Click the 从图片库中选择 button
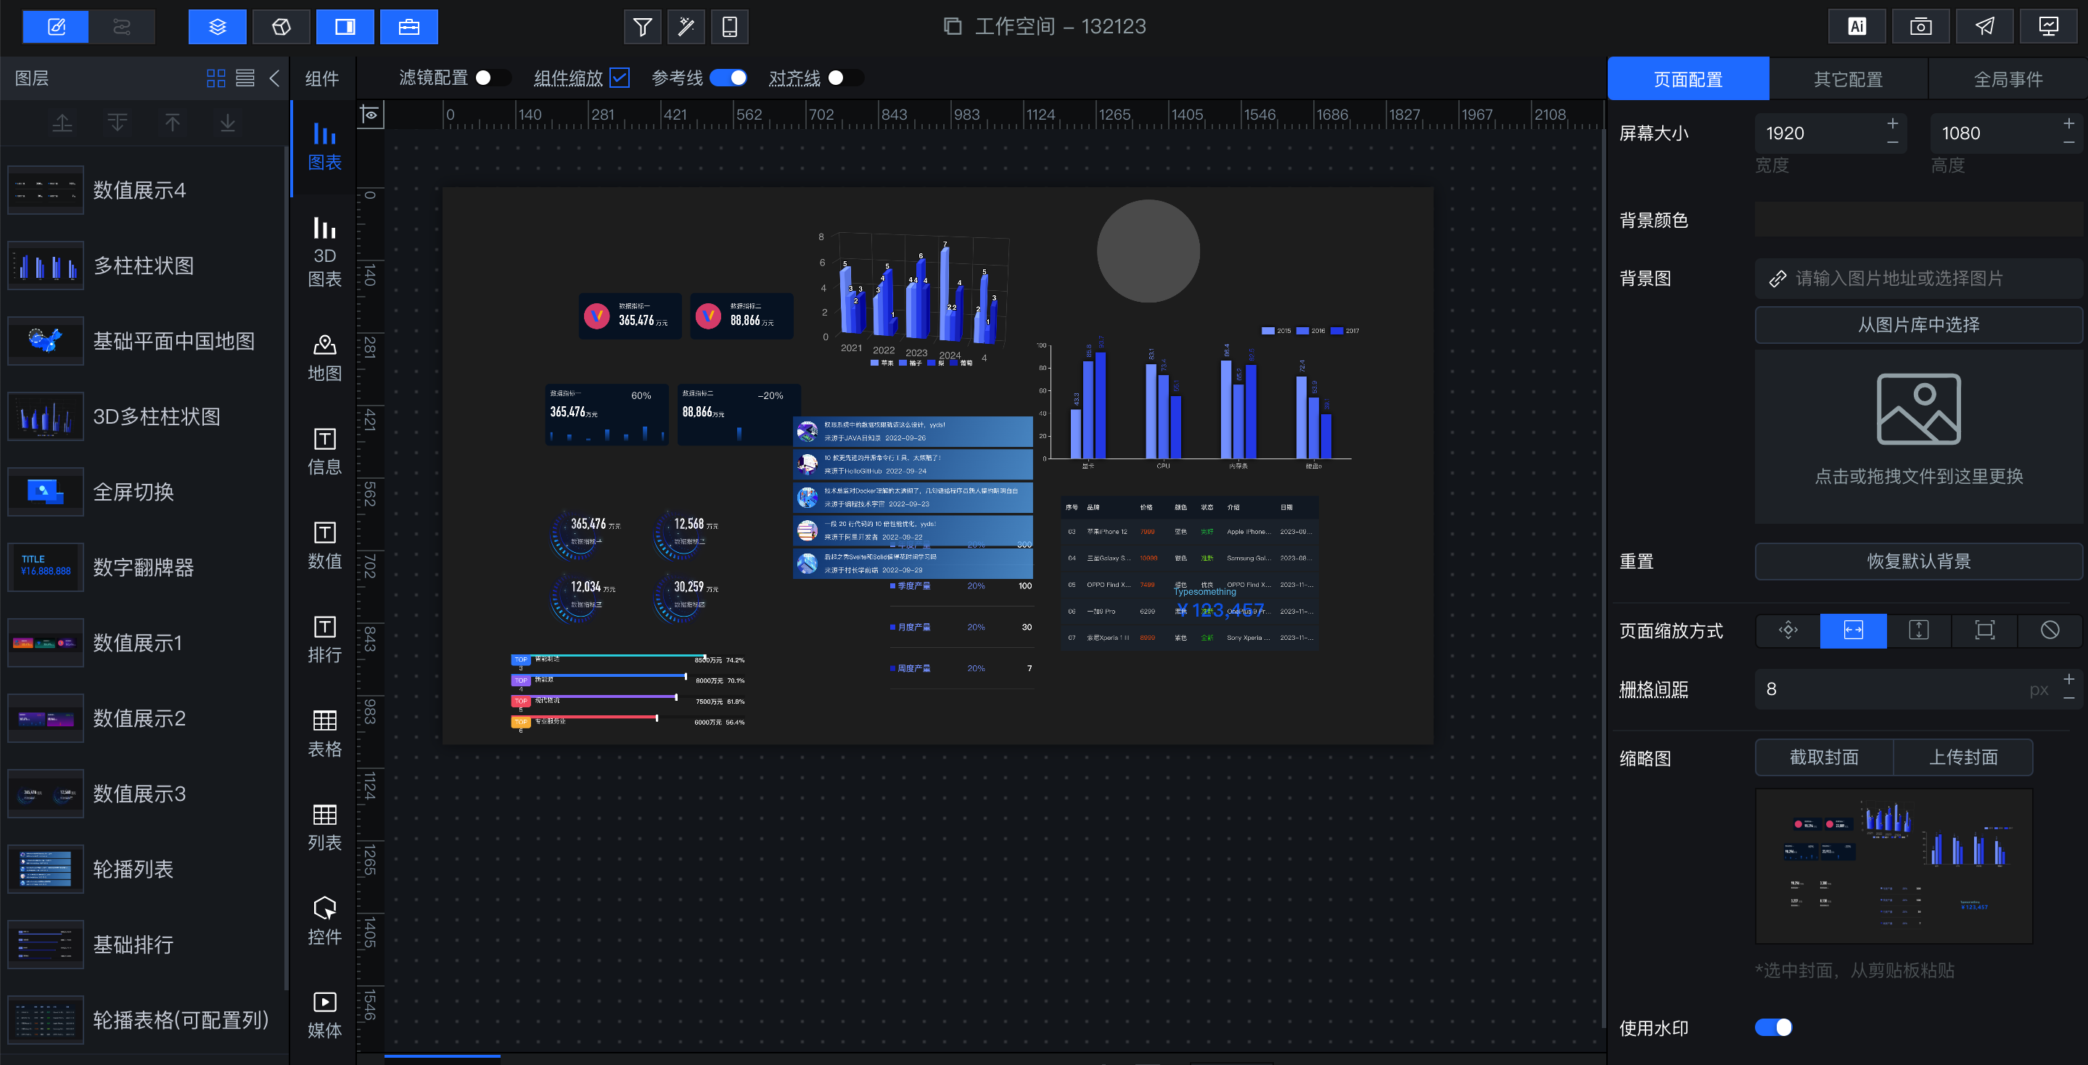This screenshot has width=2088, height=1065. coord(1918,325)
